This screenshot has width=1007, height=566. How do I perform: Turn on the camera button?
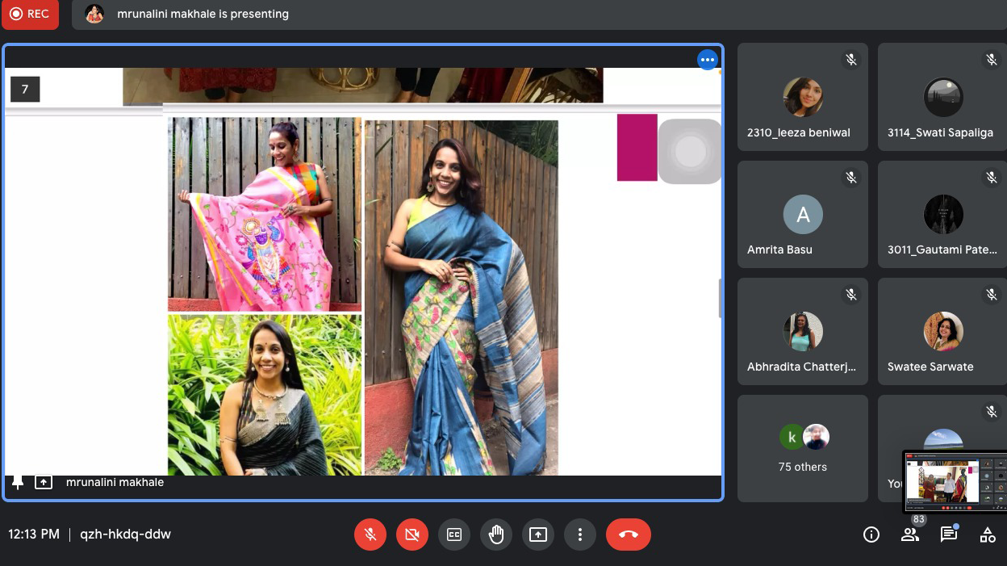pyautogui.click(x=412, y=535)
